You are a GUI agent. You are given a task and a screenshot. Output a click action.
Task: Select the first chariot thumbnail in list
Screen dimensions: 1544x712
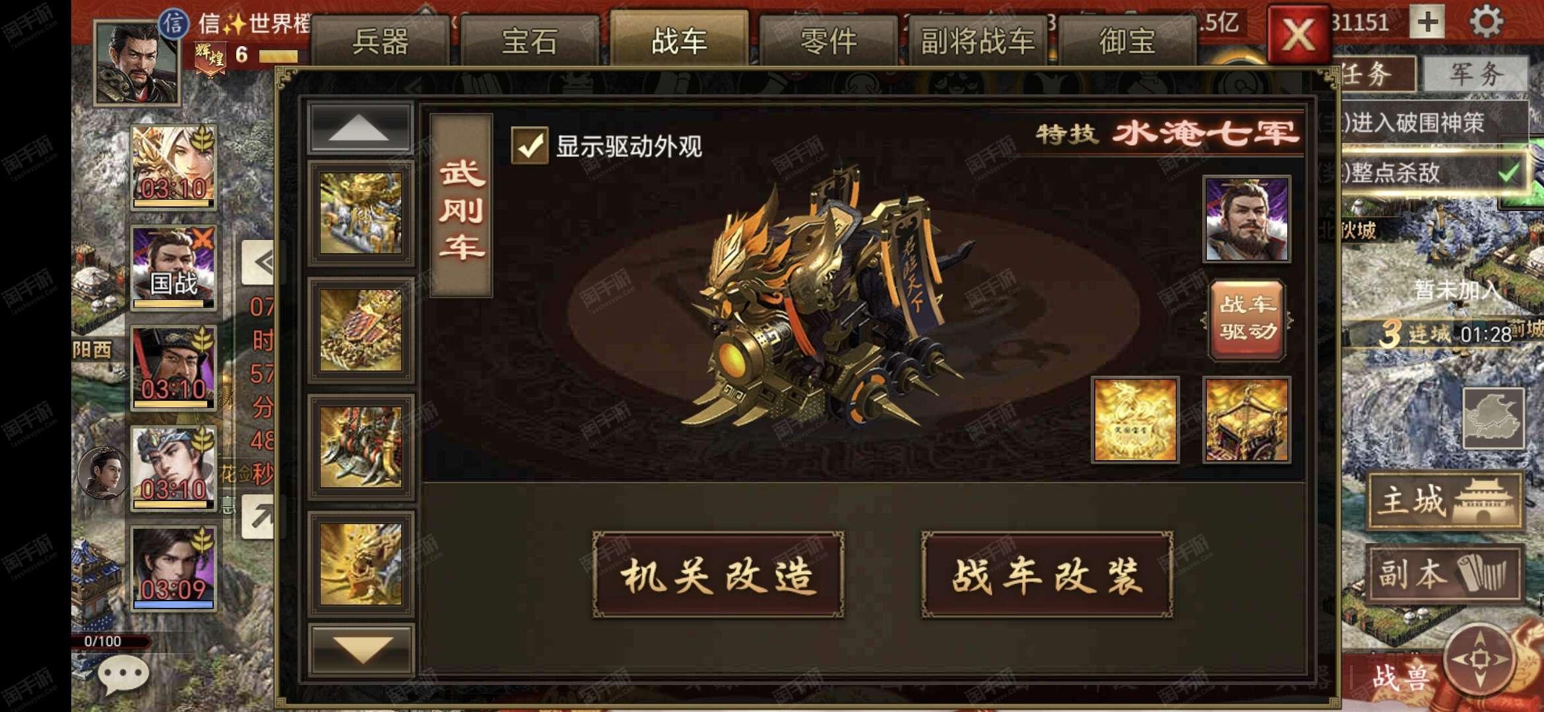point(360,213)
